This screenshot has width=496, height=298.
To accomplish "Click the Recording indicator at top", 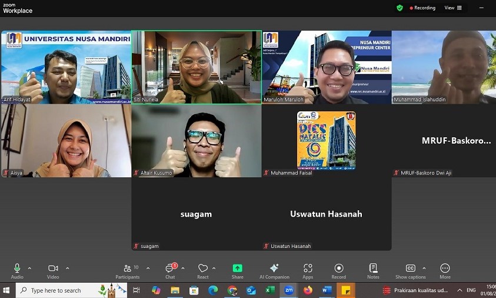I will tap(421, 8).
